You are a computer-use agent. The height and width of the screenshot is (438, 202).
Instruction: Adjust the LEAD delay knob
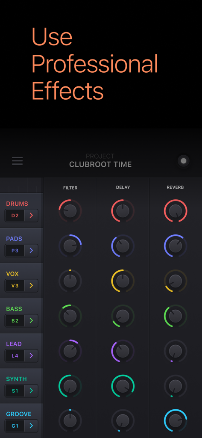coord(123,351)
